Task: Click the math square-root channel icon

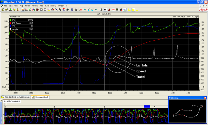Action: [81, 10]
